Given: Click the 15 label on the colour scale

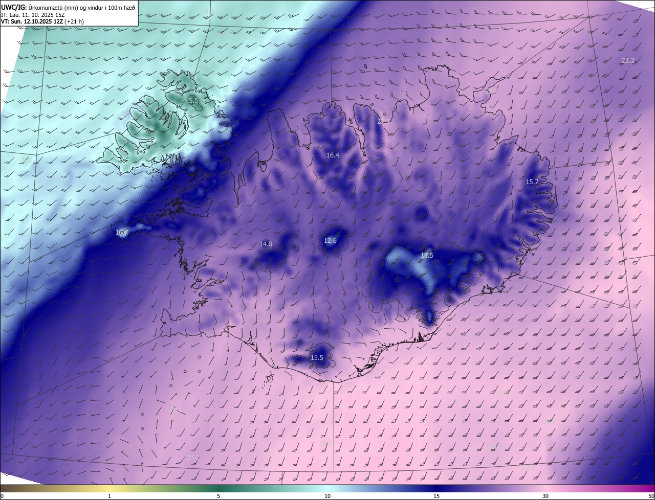Looking at the screenshot, I should coord(436,496).
